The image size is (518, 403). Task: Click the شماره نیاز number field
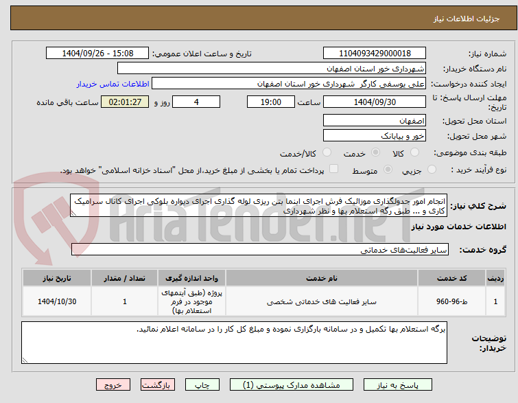click(x=375, y=54)
